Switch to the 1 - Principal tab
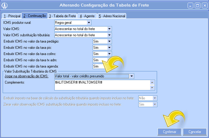Viewport: 209px width, 138px height. tap(12, 16)
